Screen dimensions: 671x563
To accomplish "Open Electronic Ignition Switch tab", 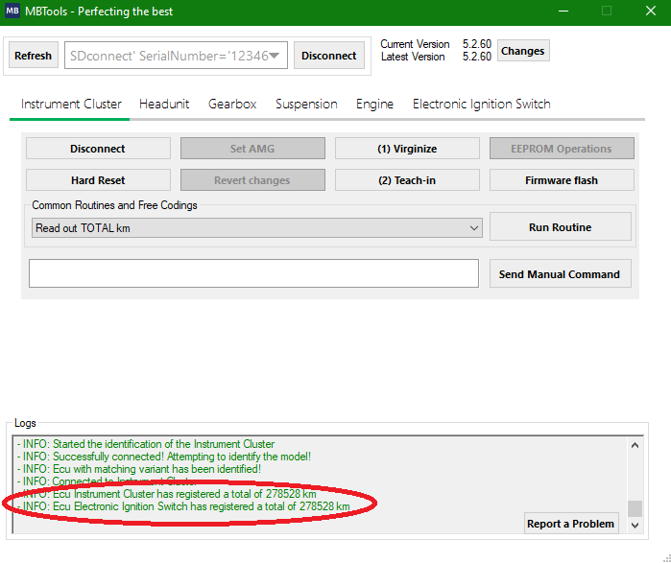I will click(481, 104).
